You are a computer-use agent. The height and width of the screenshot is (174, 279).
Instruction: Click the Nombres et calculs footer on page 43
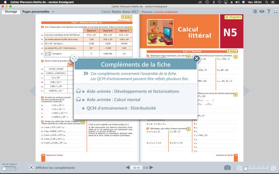coord(225,155)
